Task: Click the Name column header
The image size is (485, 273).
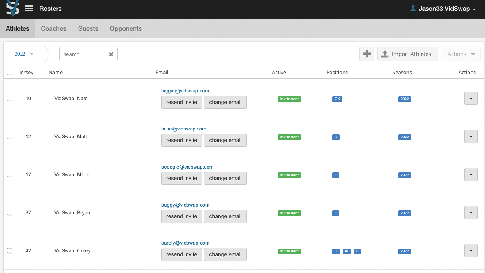Action: point(56,72)
